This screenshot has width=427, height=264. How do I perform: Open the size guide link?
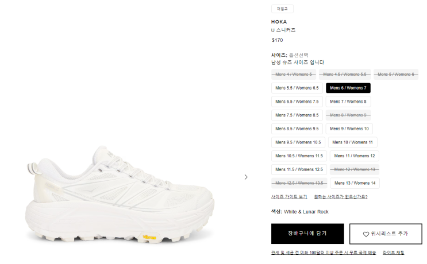pyautogui.click(x=289, y=197)
